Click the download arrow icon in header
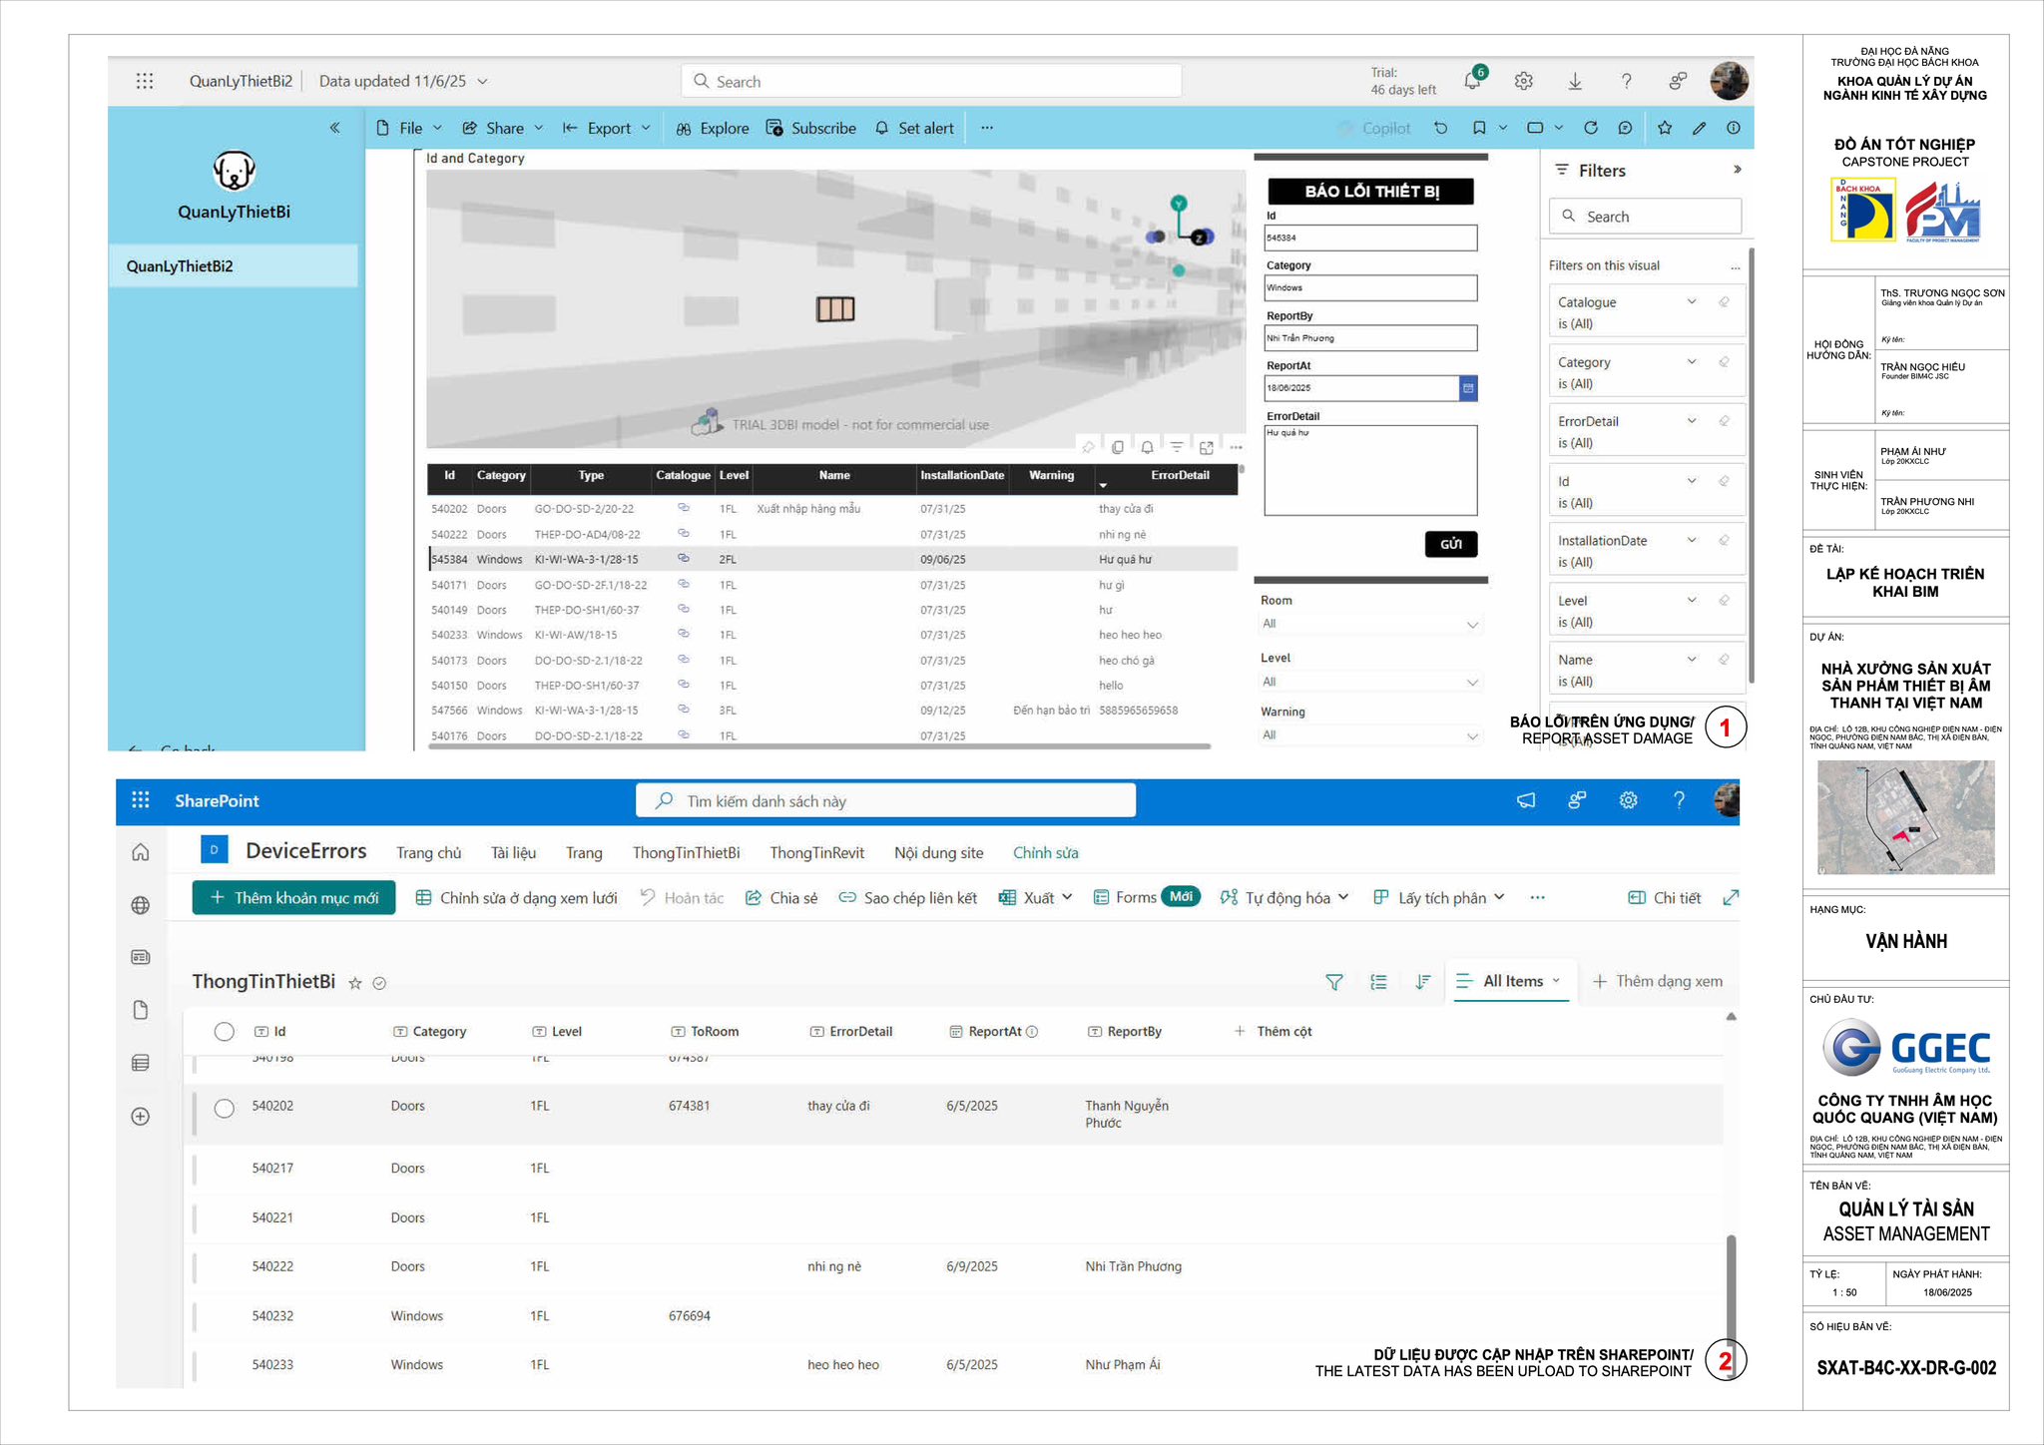Viewport: 2044px width, 1445px height. pyautogui.click(x=1575, y=82)
